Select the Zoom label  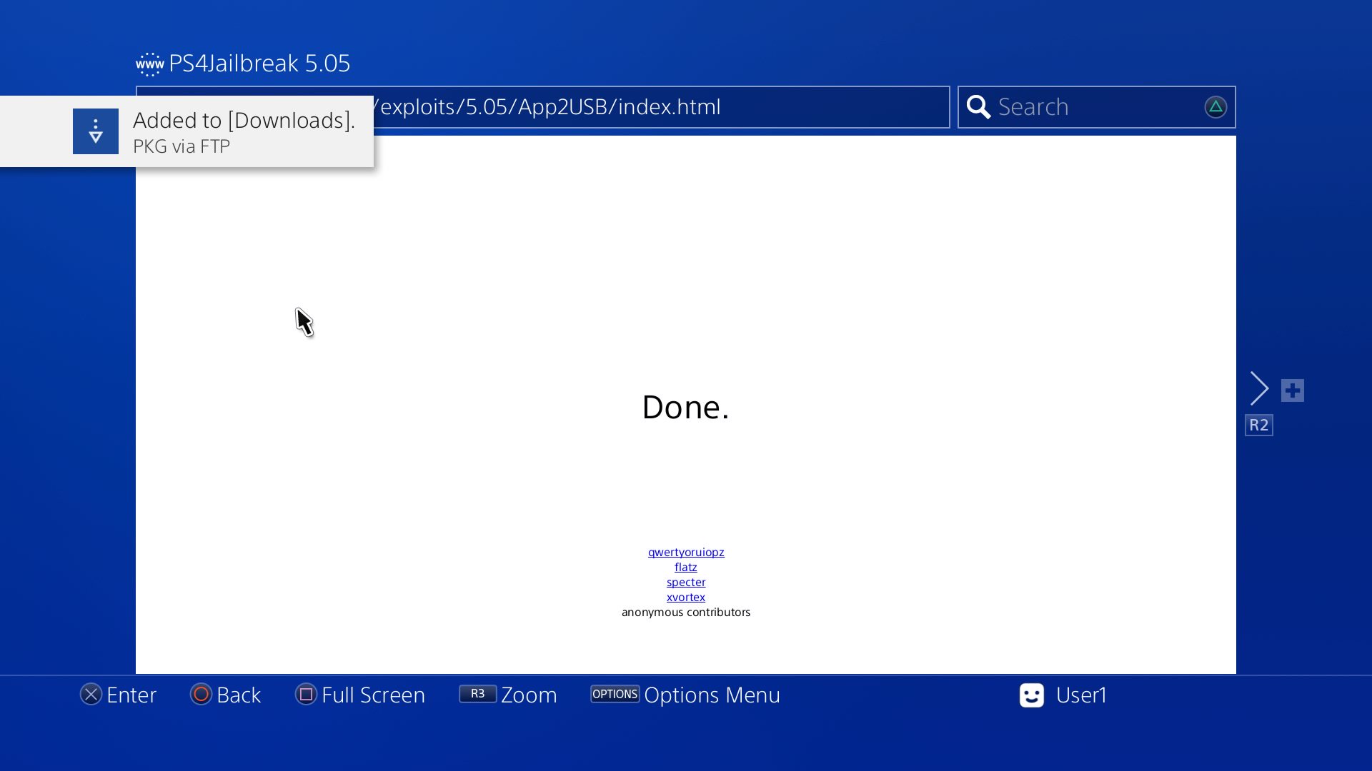click(529, 695)
